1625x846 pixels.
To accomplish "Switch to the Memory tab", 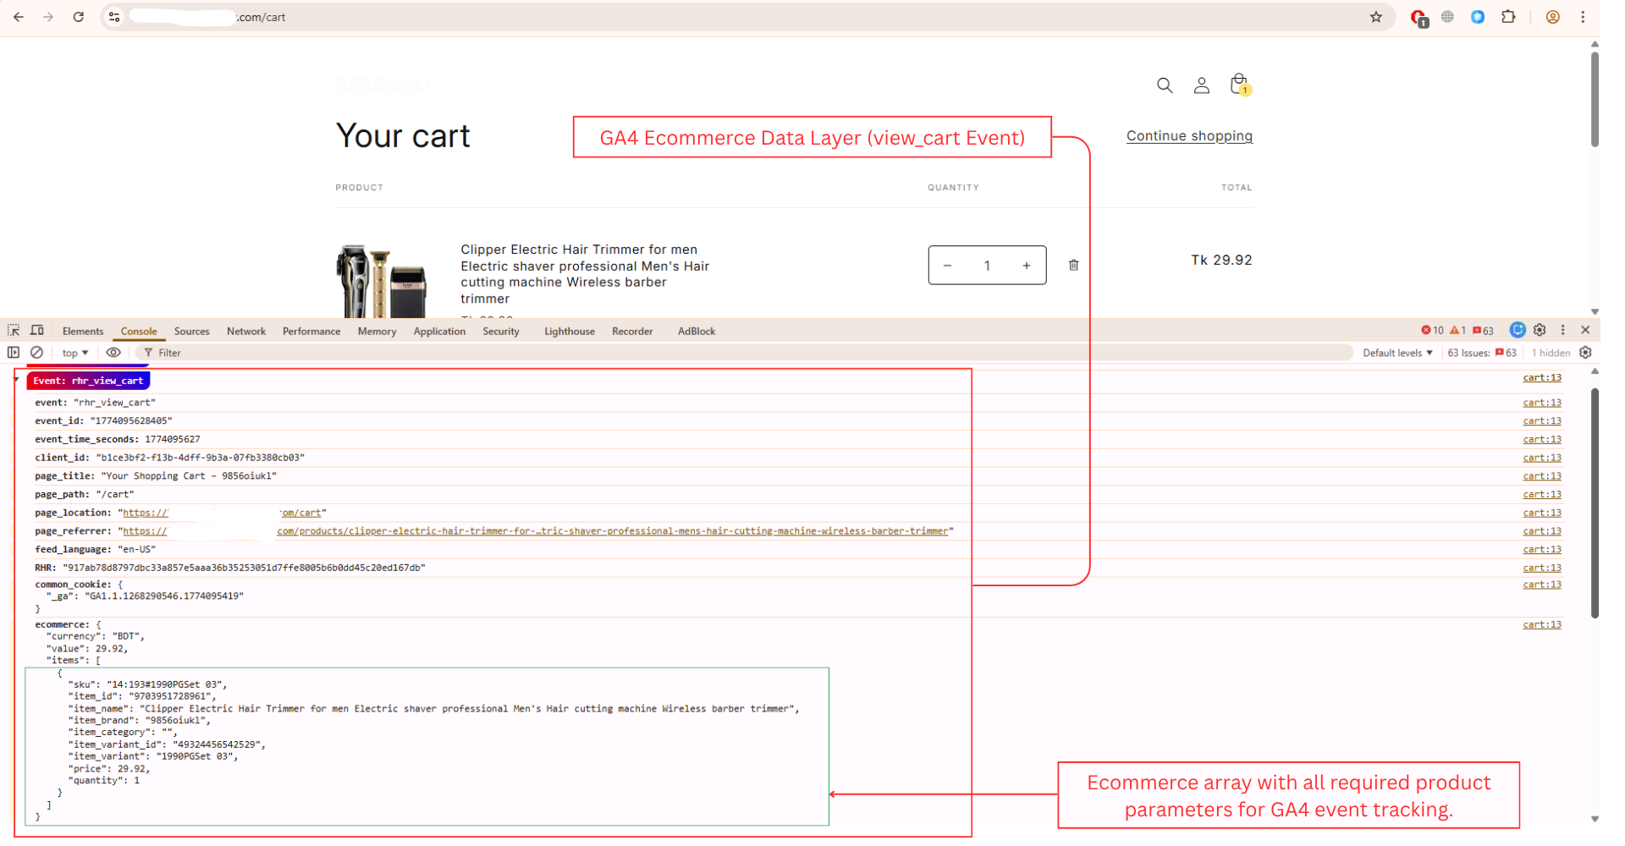I will [377, 332].
